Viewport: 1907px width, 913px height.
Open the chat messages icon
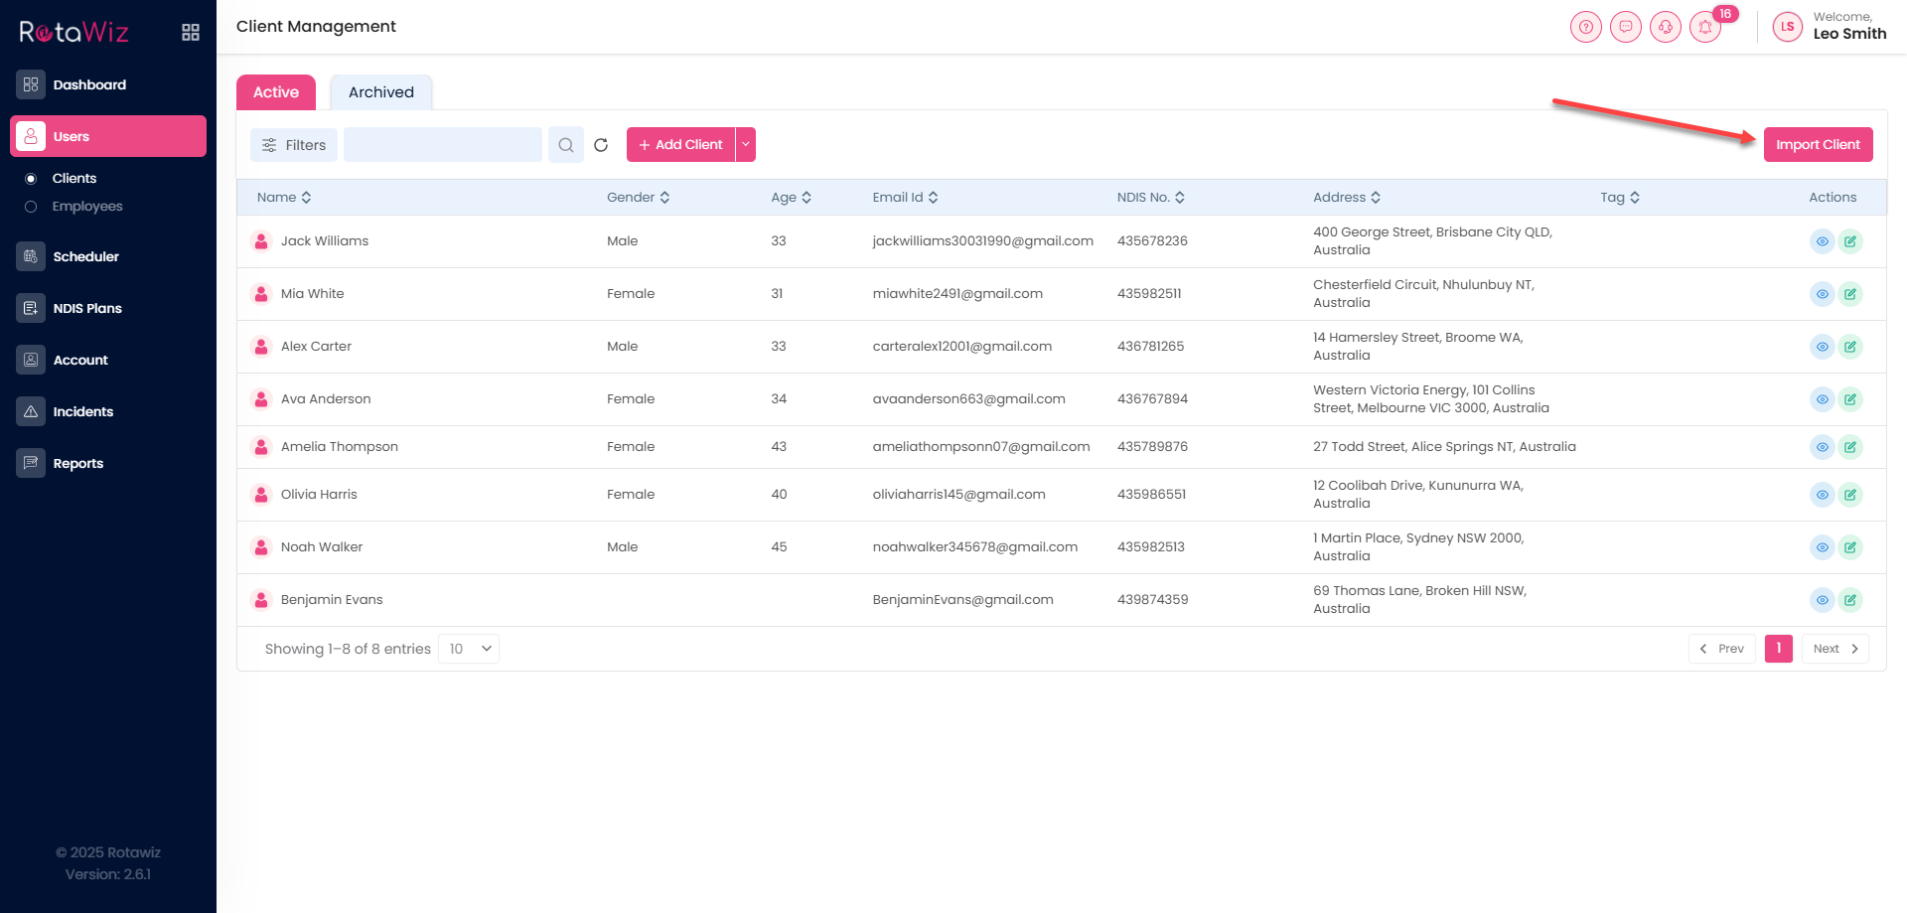1626,27
